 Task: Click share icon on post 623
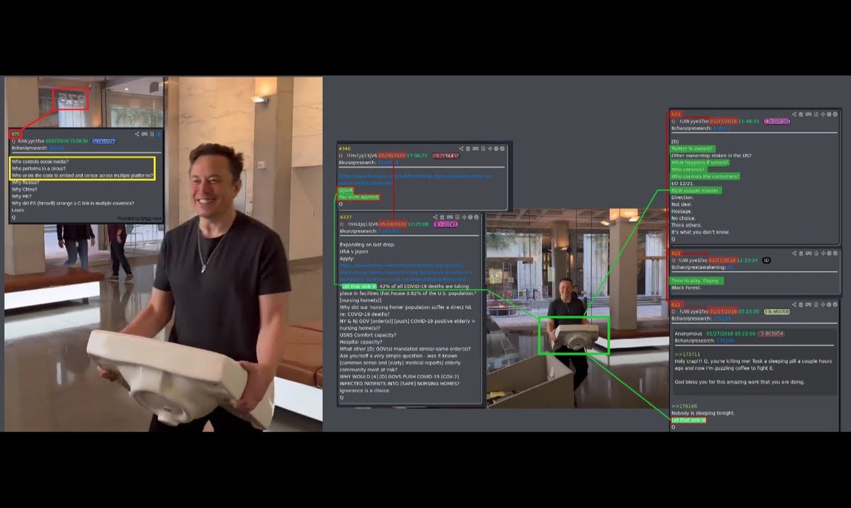coord(794,114)
